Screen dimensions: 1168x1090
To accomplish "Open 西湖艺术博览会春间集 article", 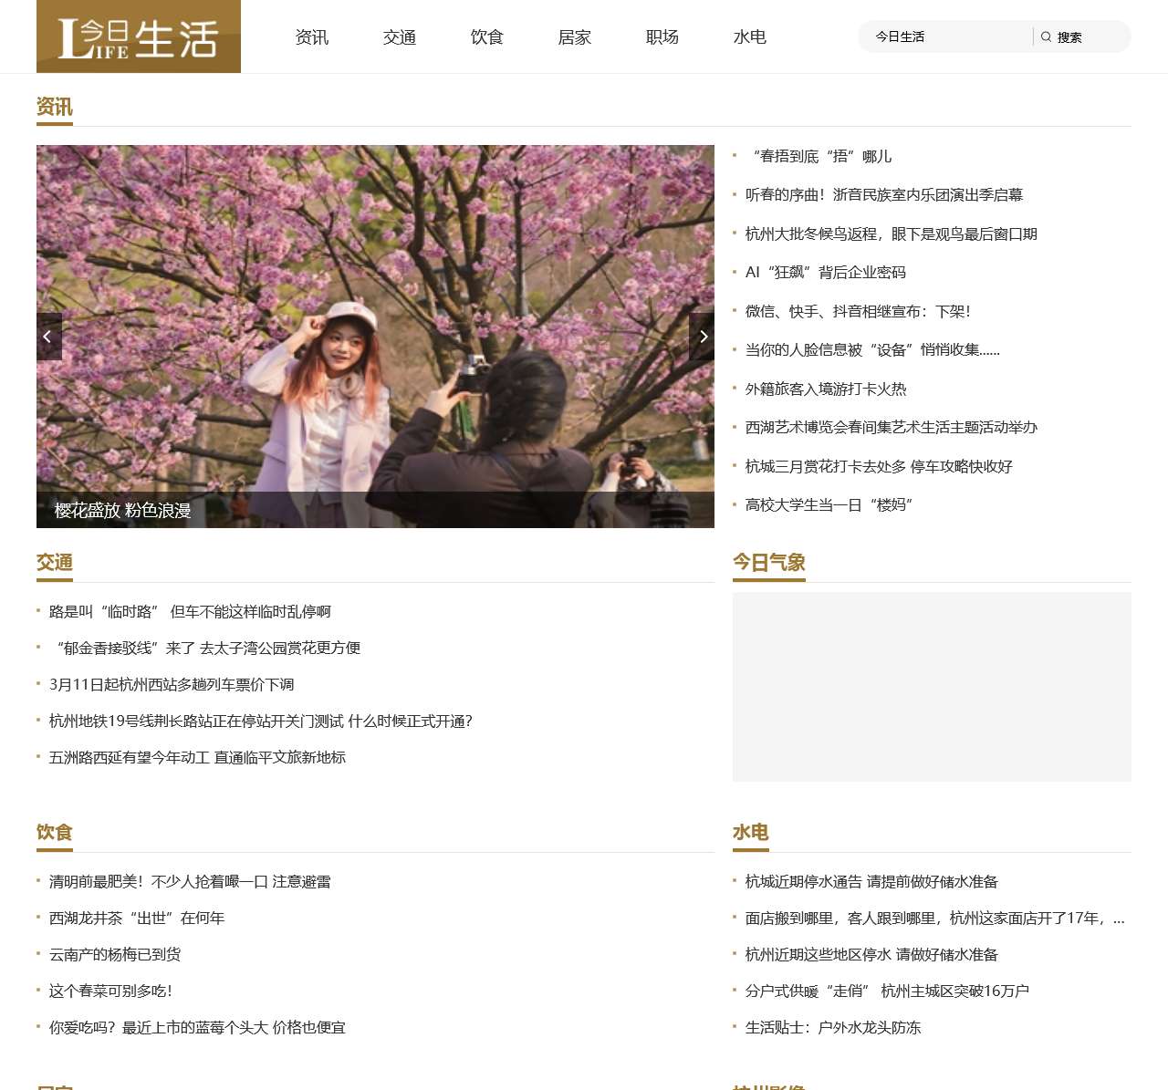I will [x=892, y=428].
